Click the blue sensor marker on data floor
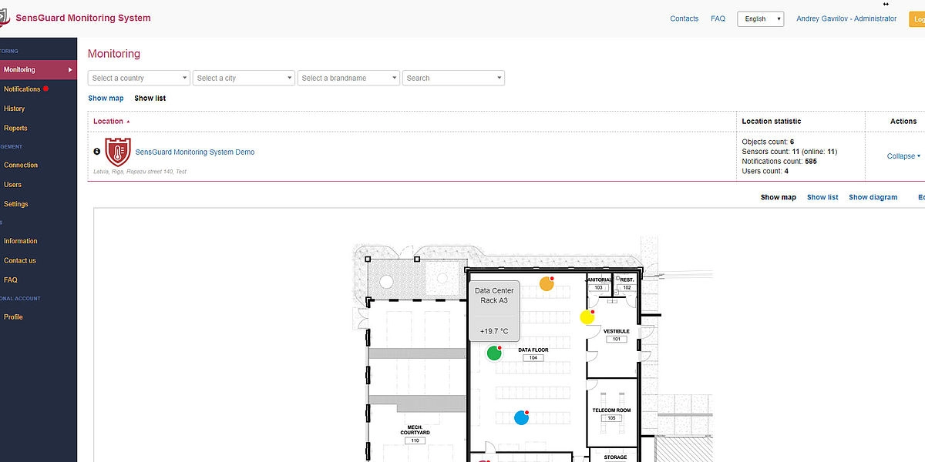 pyautogui.click(x=521, y=417)
